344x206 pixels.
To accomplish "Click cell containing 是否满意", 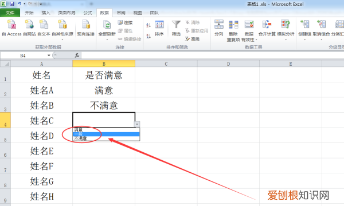I will pos(104,75).
